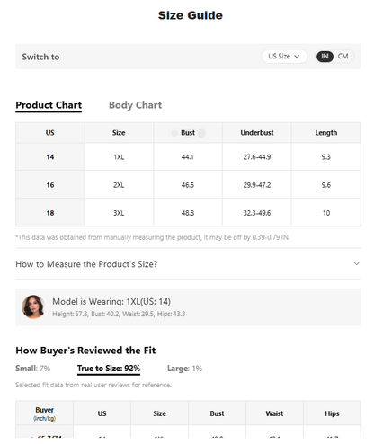The image size is (374, 444).
Task: Select the Large: 1% fit filter
Action: (184, 369)
